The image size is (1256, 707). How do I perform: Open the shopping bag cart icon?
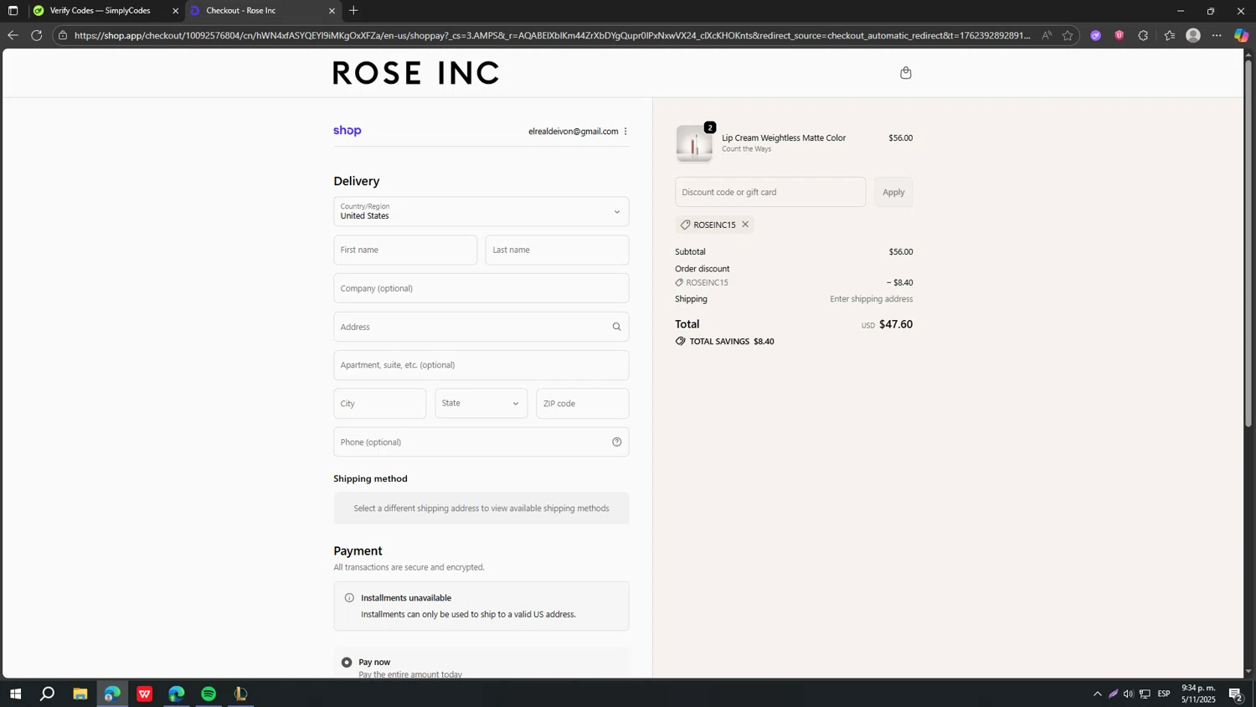(x=905, y=73)
